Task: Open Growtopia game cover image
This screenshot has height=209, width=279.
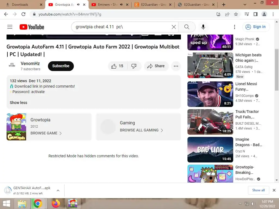Action: 16,127
